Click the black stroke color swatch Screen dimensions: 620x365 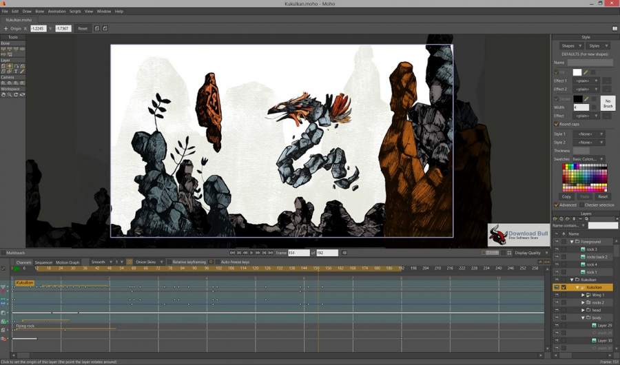578,99
